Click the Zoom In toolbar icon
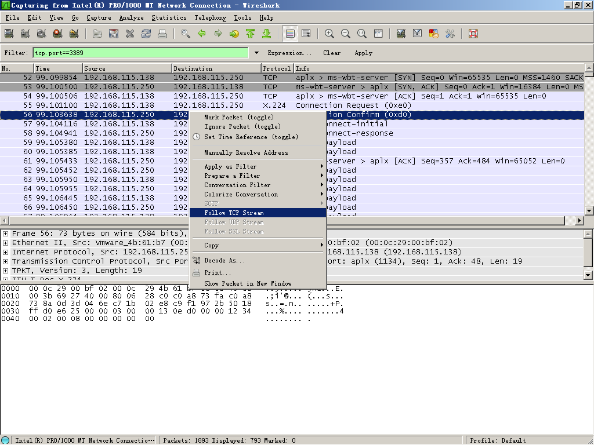 click(329, 34)
